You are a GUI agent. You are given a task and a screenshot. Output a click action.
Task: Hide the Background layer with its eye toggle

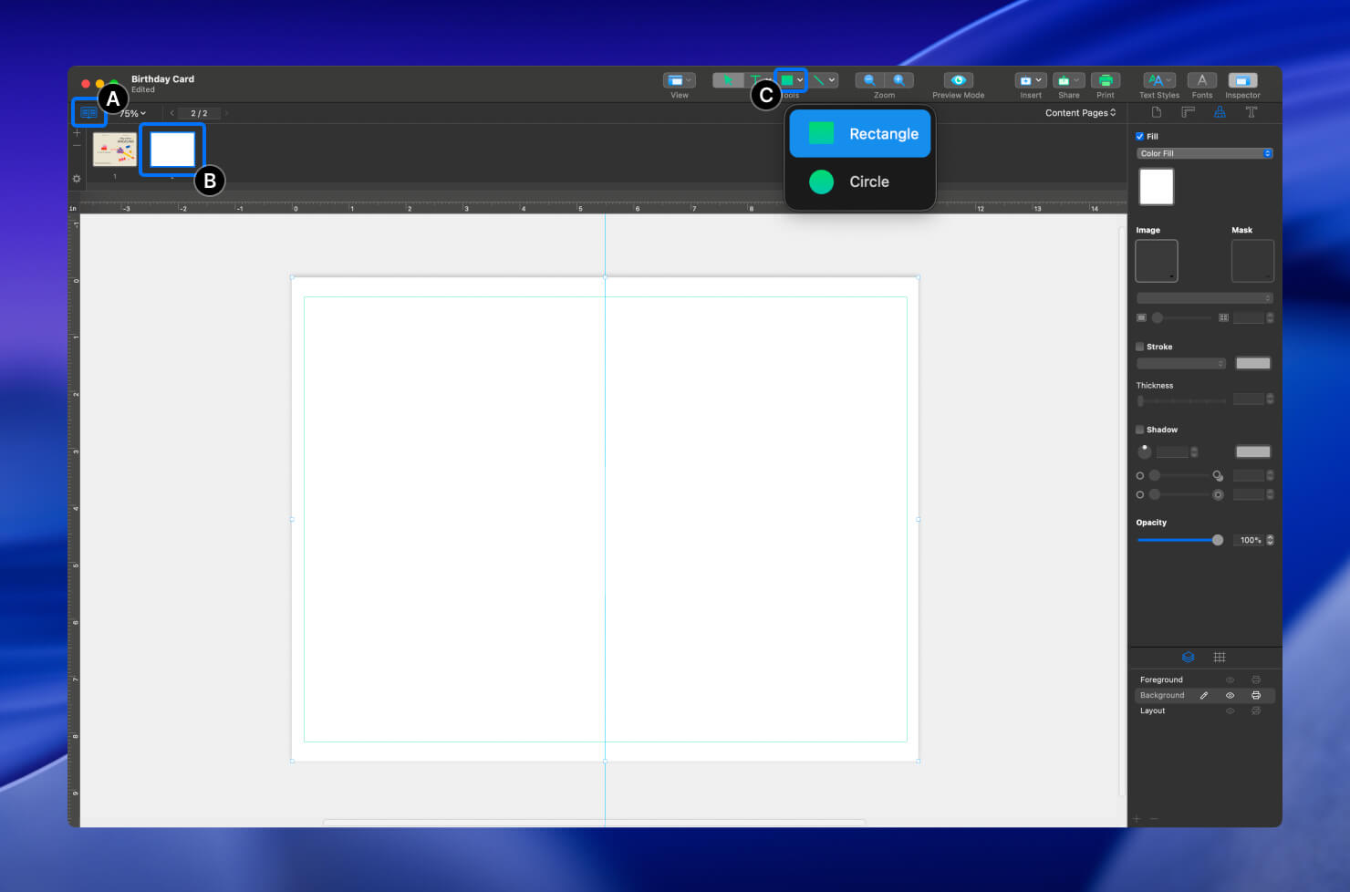[1229, 695]
